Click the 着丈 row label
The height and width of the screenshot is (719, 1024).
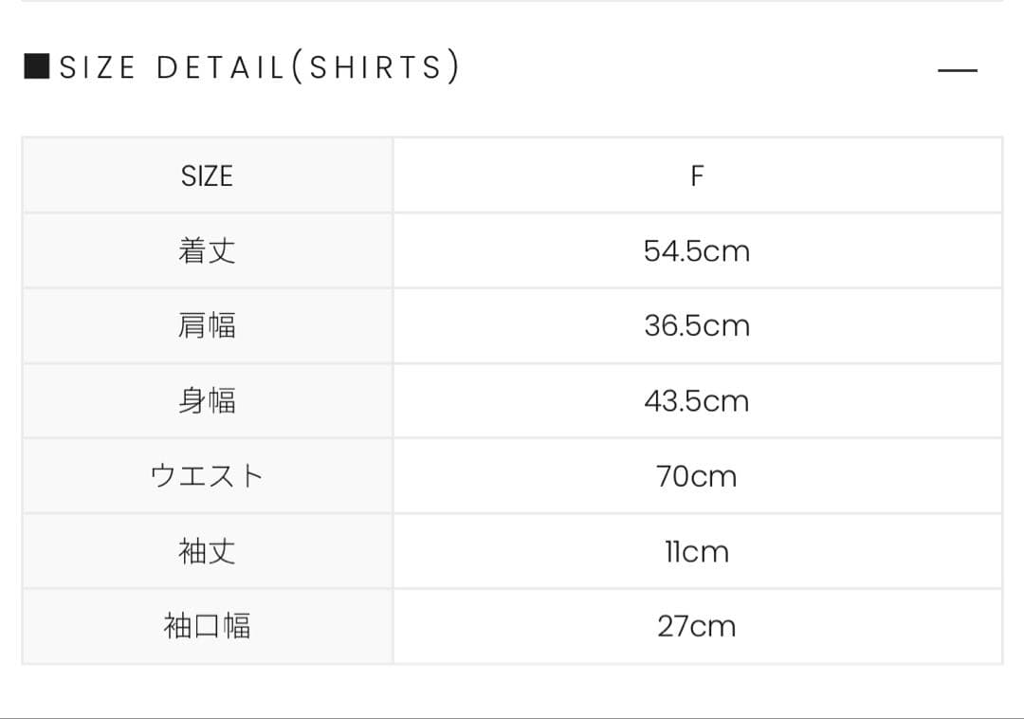207,251
